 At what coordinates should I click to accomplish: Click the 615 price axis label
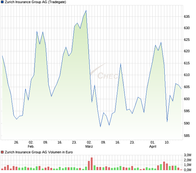187,63
